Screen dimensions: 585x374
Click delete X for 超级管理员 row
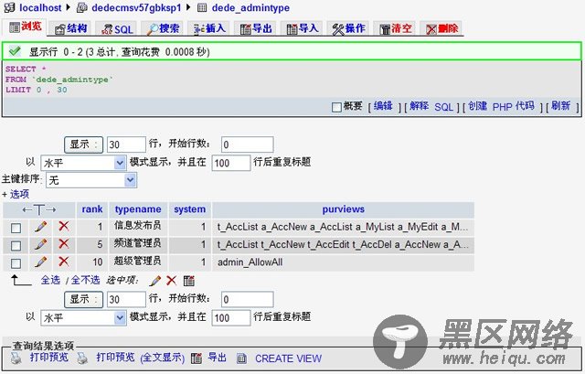[64, 262]
